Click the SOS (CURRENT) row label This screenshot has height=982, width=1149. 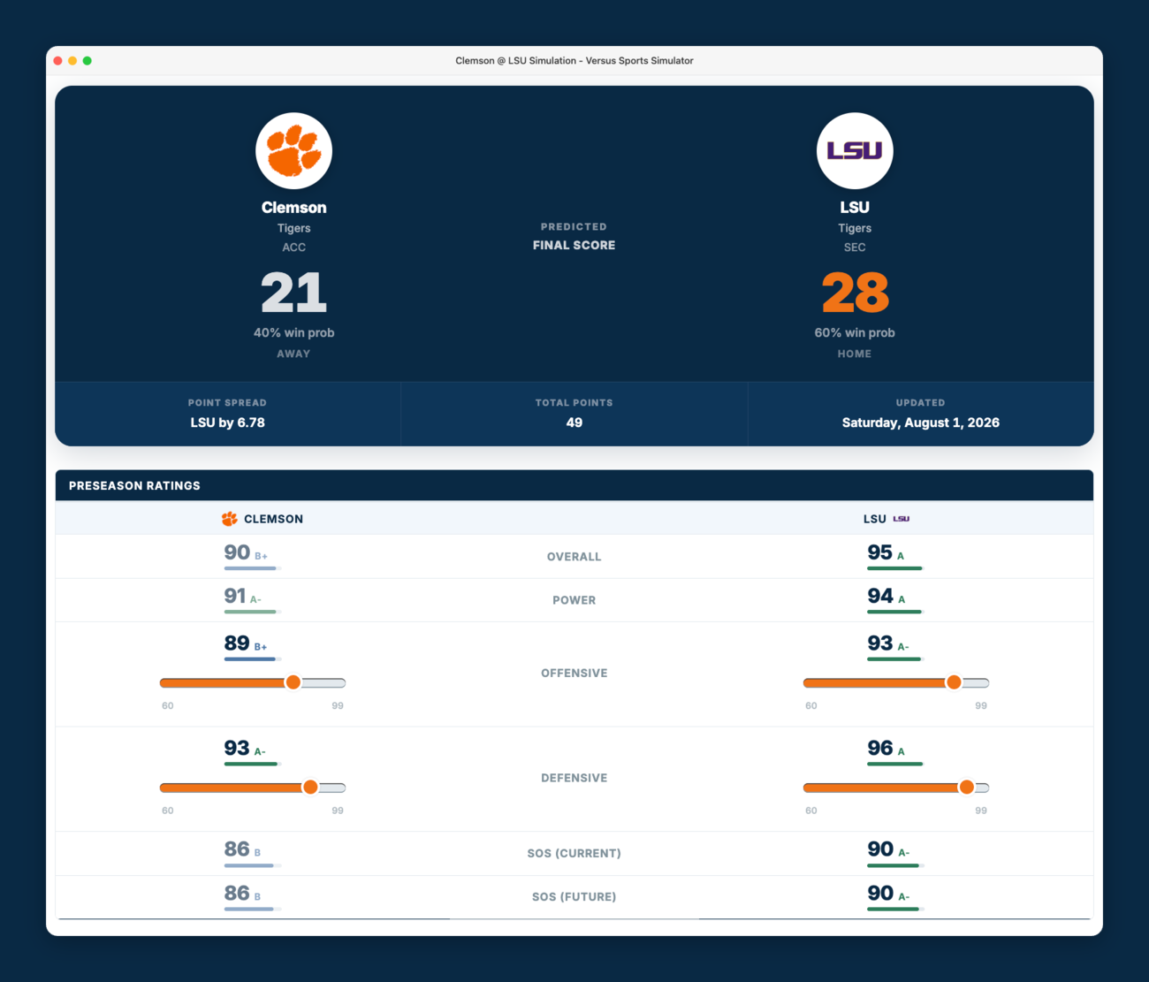574,854
